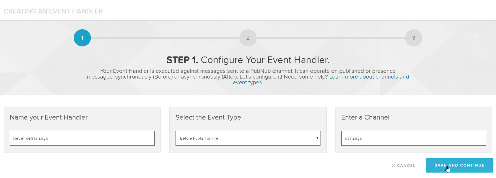Click the event handler description paragraph

[x=248, y=77]
